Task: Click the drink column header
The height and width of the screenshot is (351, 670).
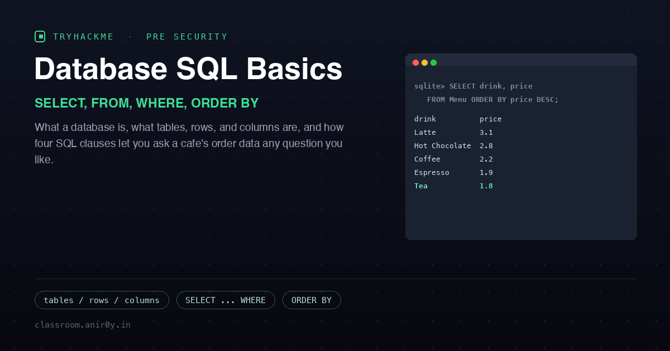Action: (425, 119)
